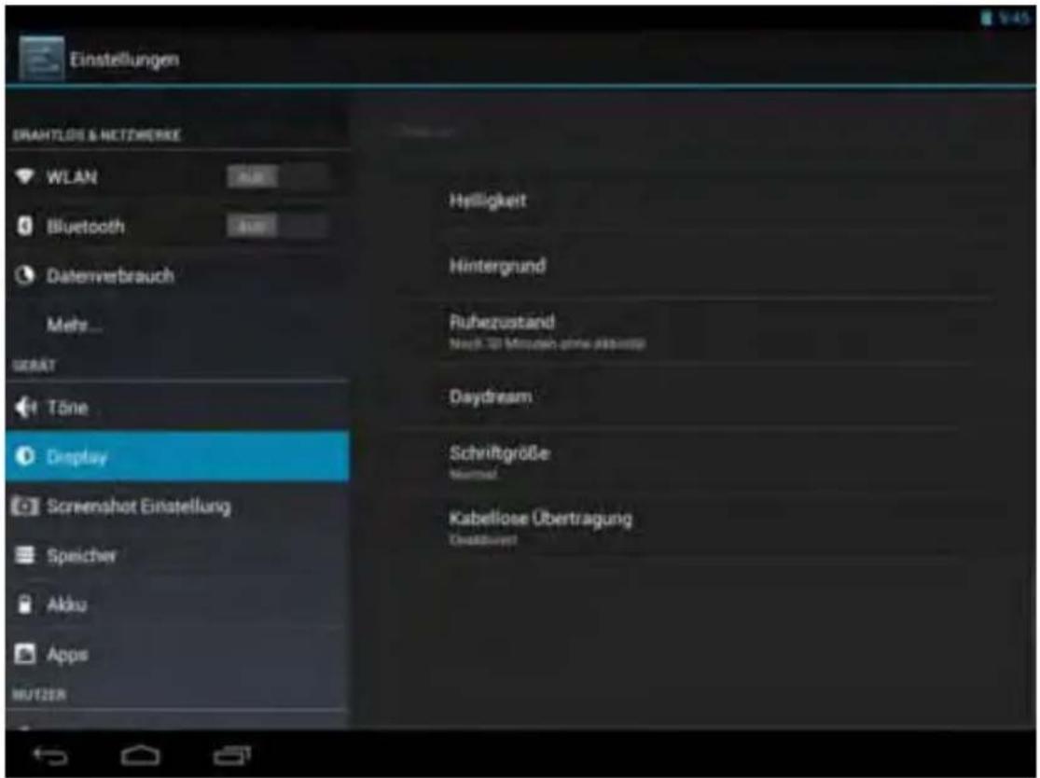Select the highlighted Display entry
This screenshot has height=778, width=1040.
pyautogui.click(x=177, y=456)
